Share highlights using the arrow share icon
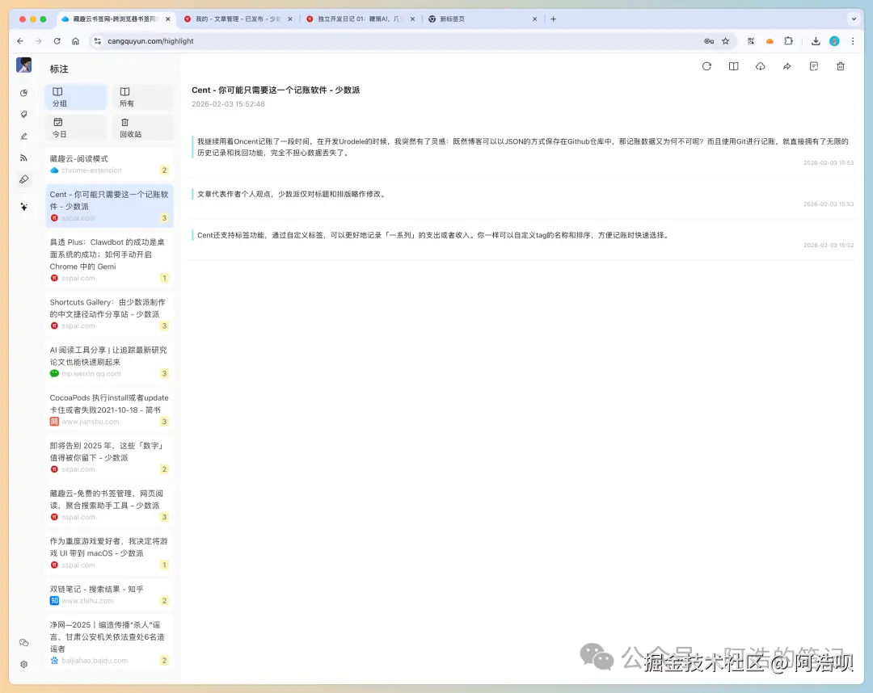Image resolution: width=873 pixels, height=693 pixels. [787, 66]
